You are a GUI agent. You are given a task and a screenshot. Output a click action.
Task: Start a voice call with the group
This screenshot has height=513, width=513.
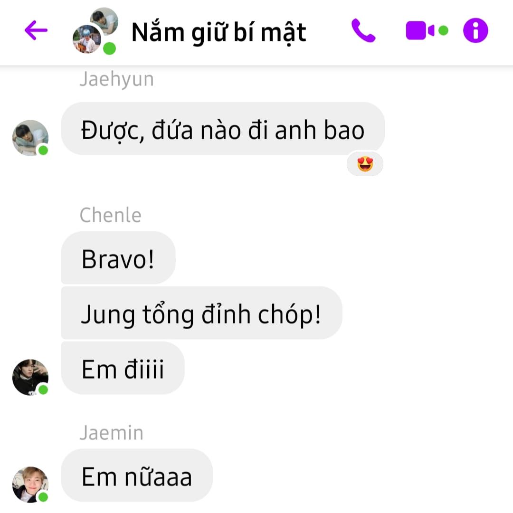363,30
